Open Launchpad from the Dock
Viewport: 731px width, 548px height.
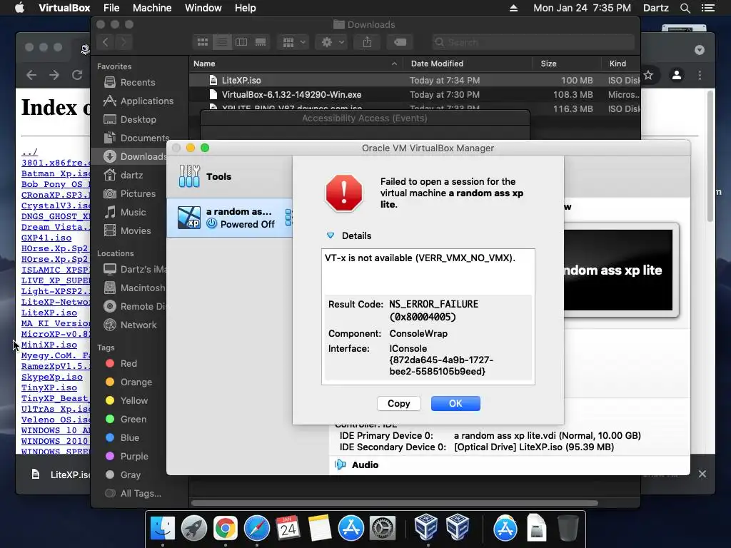coord(194,529)
